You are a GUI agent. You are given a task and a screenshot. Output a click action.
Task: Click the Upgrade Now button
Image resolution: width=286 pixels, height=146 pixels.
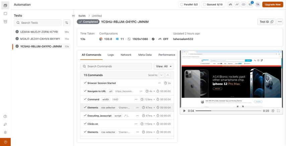[273, 5]
